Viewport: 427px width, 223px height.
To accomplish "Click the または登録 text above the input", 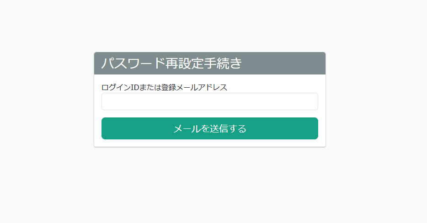I will tap(158, 87).
